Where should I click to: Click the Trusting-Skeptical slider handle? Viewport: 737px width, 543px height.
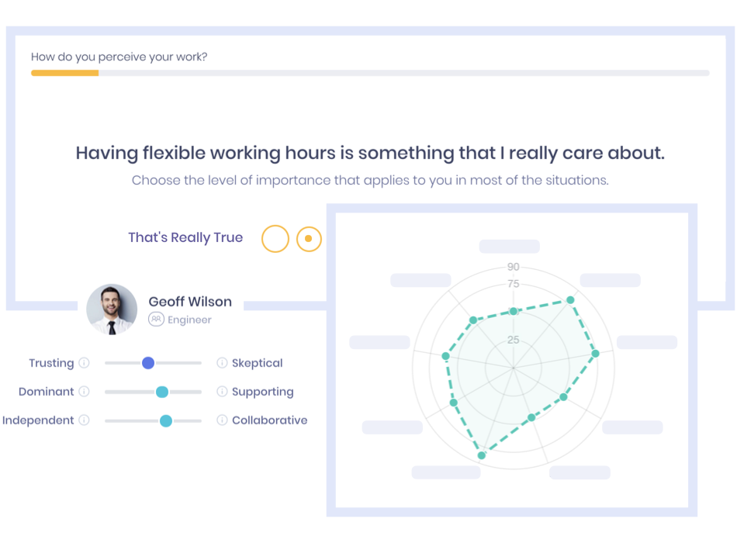pyautogui.click(x=147, y=363)
